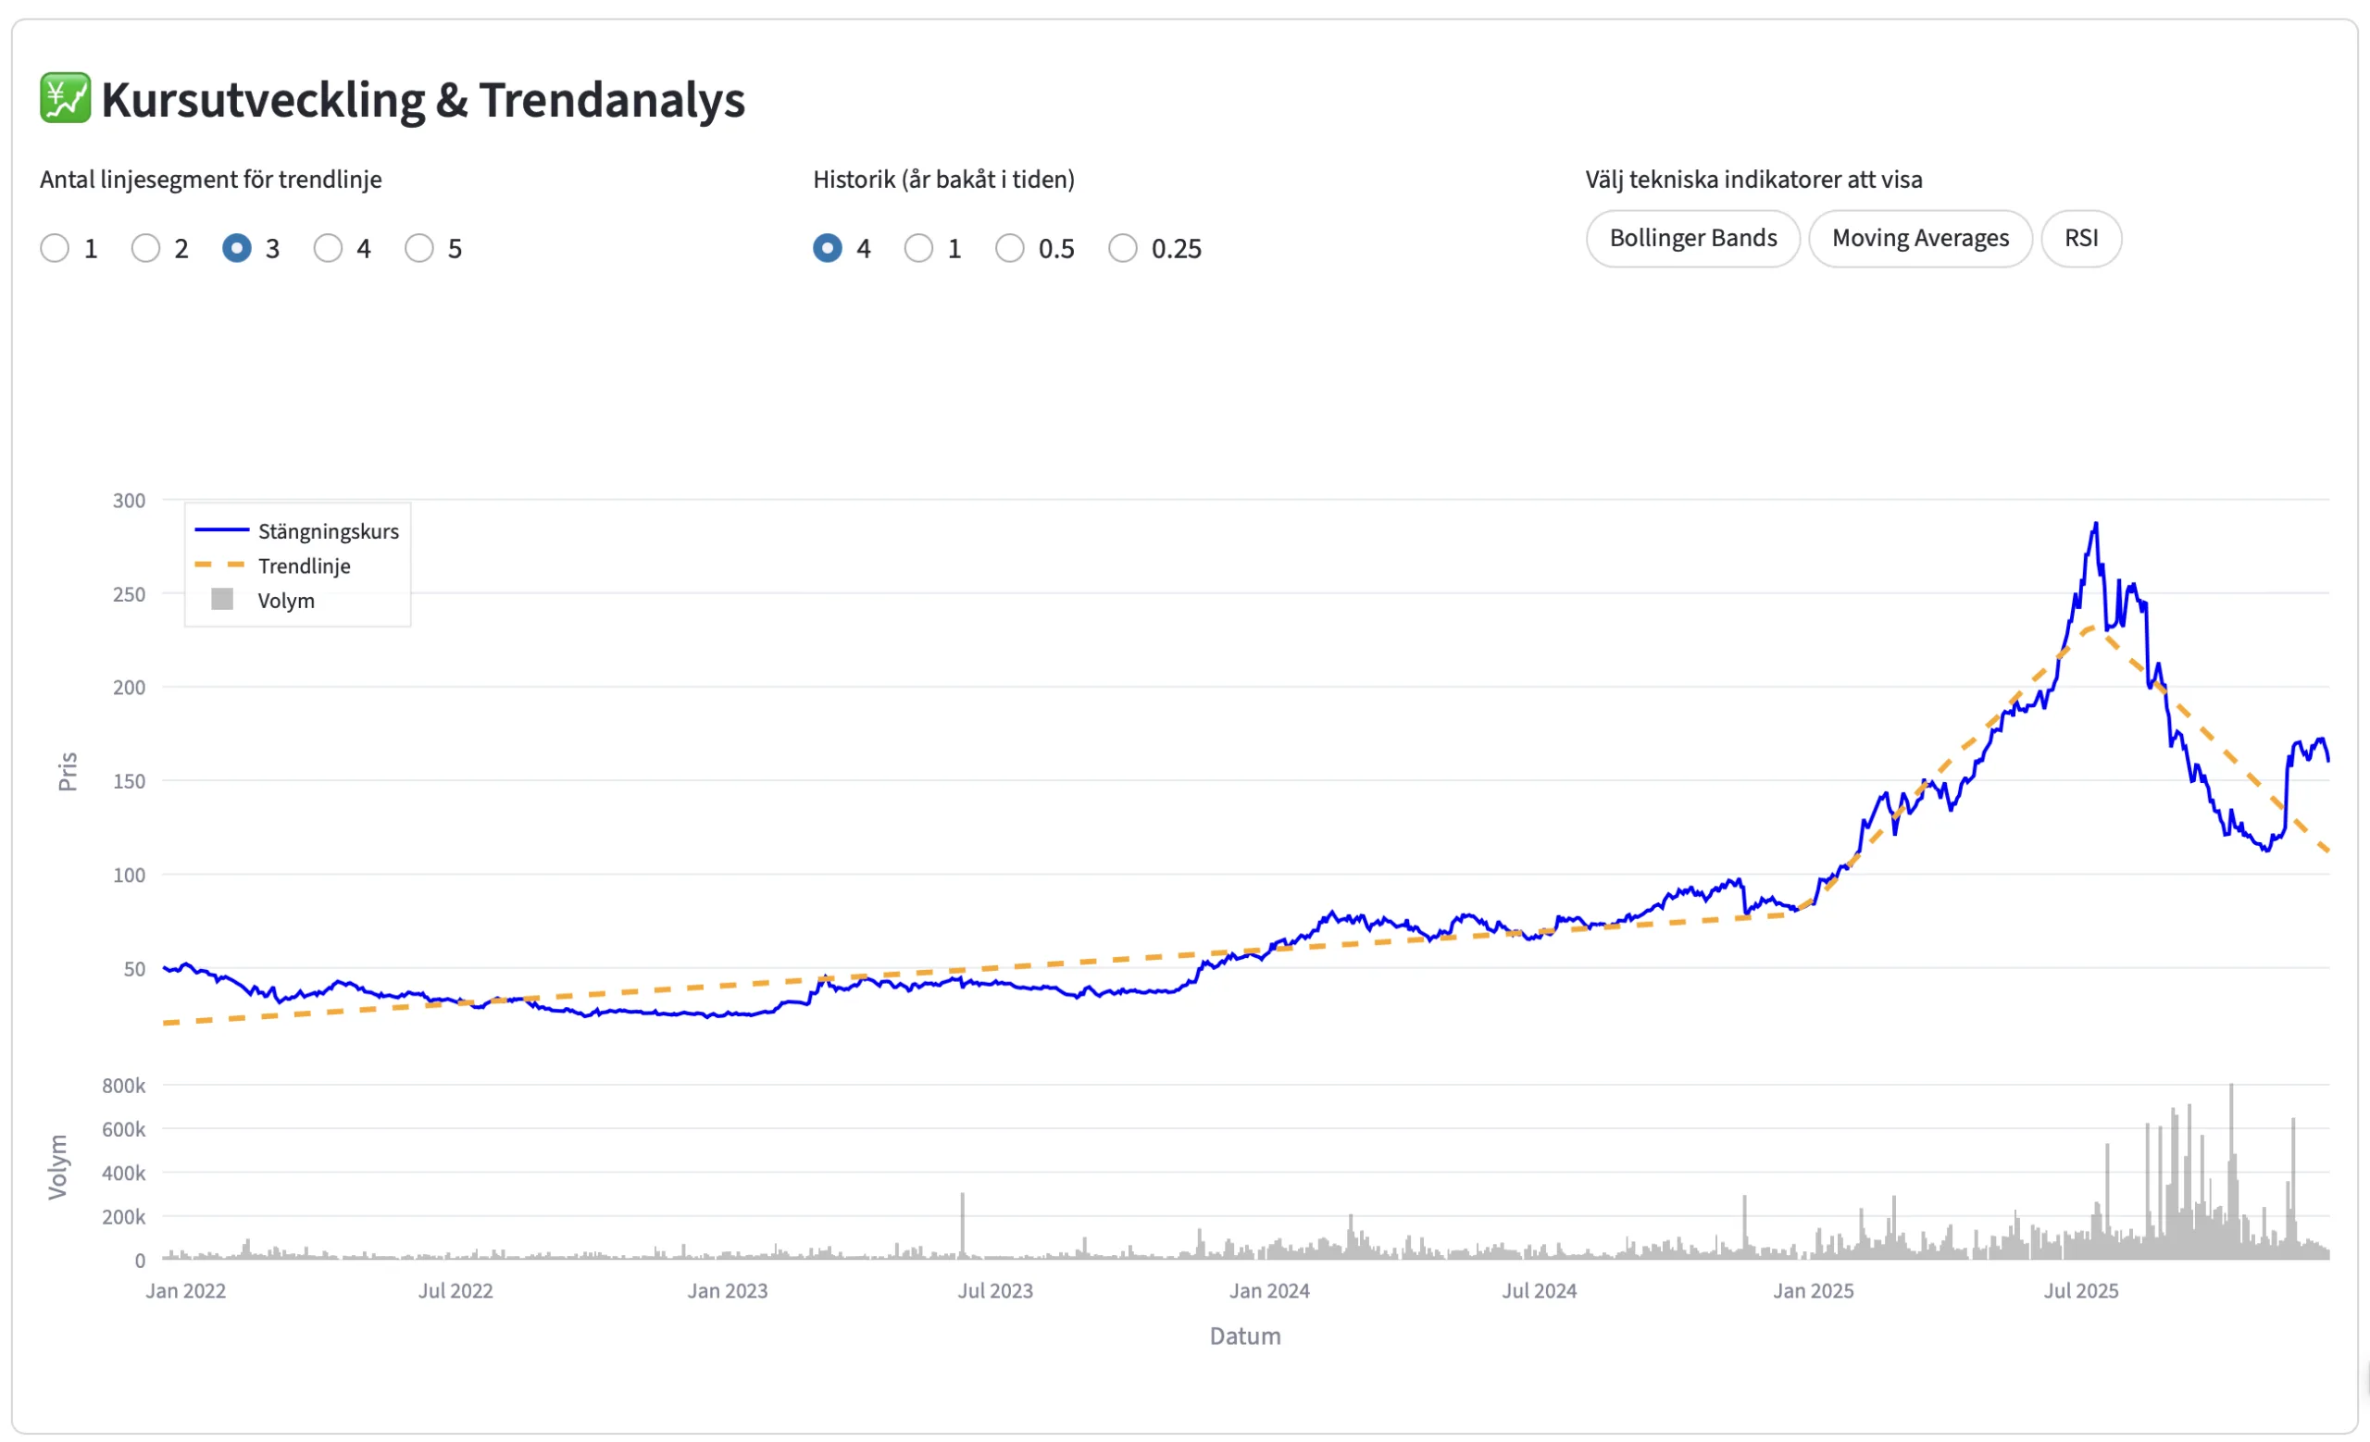
Task: Choose 0.25 years of history
Action: tap(1122, 249)
